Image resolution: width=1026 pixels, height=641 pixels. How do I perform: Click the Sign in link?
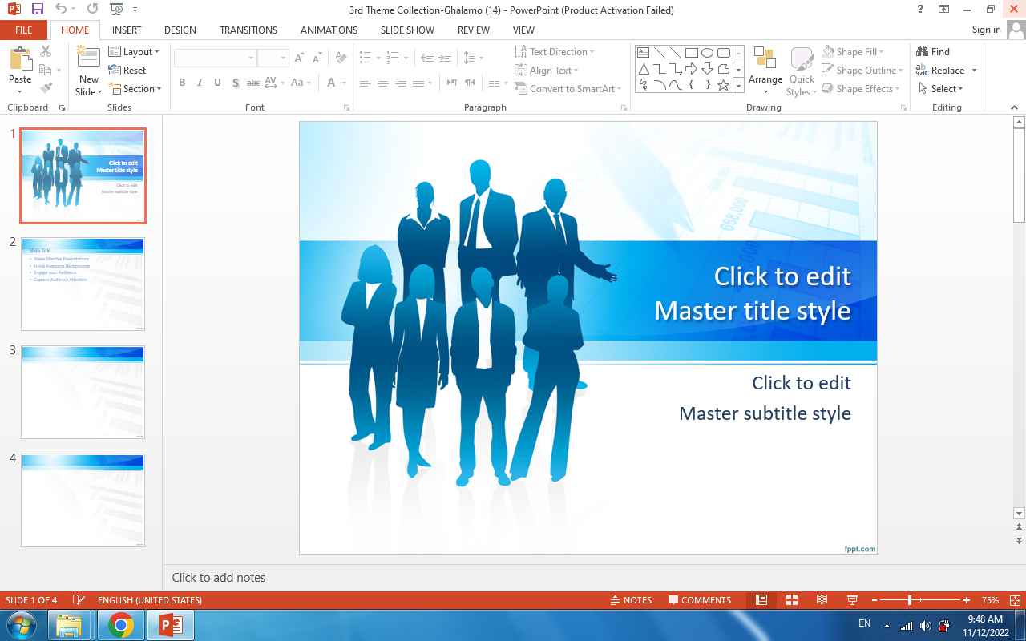(x=986, y=30)
